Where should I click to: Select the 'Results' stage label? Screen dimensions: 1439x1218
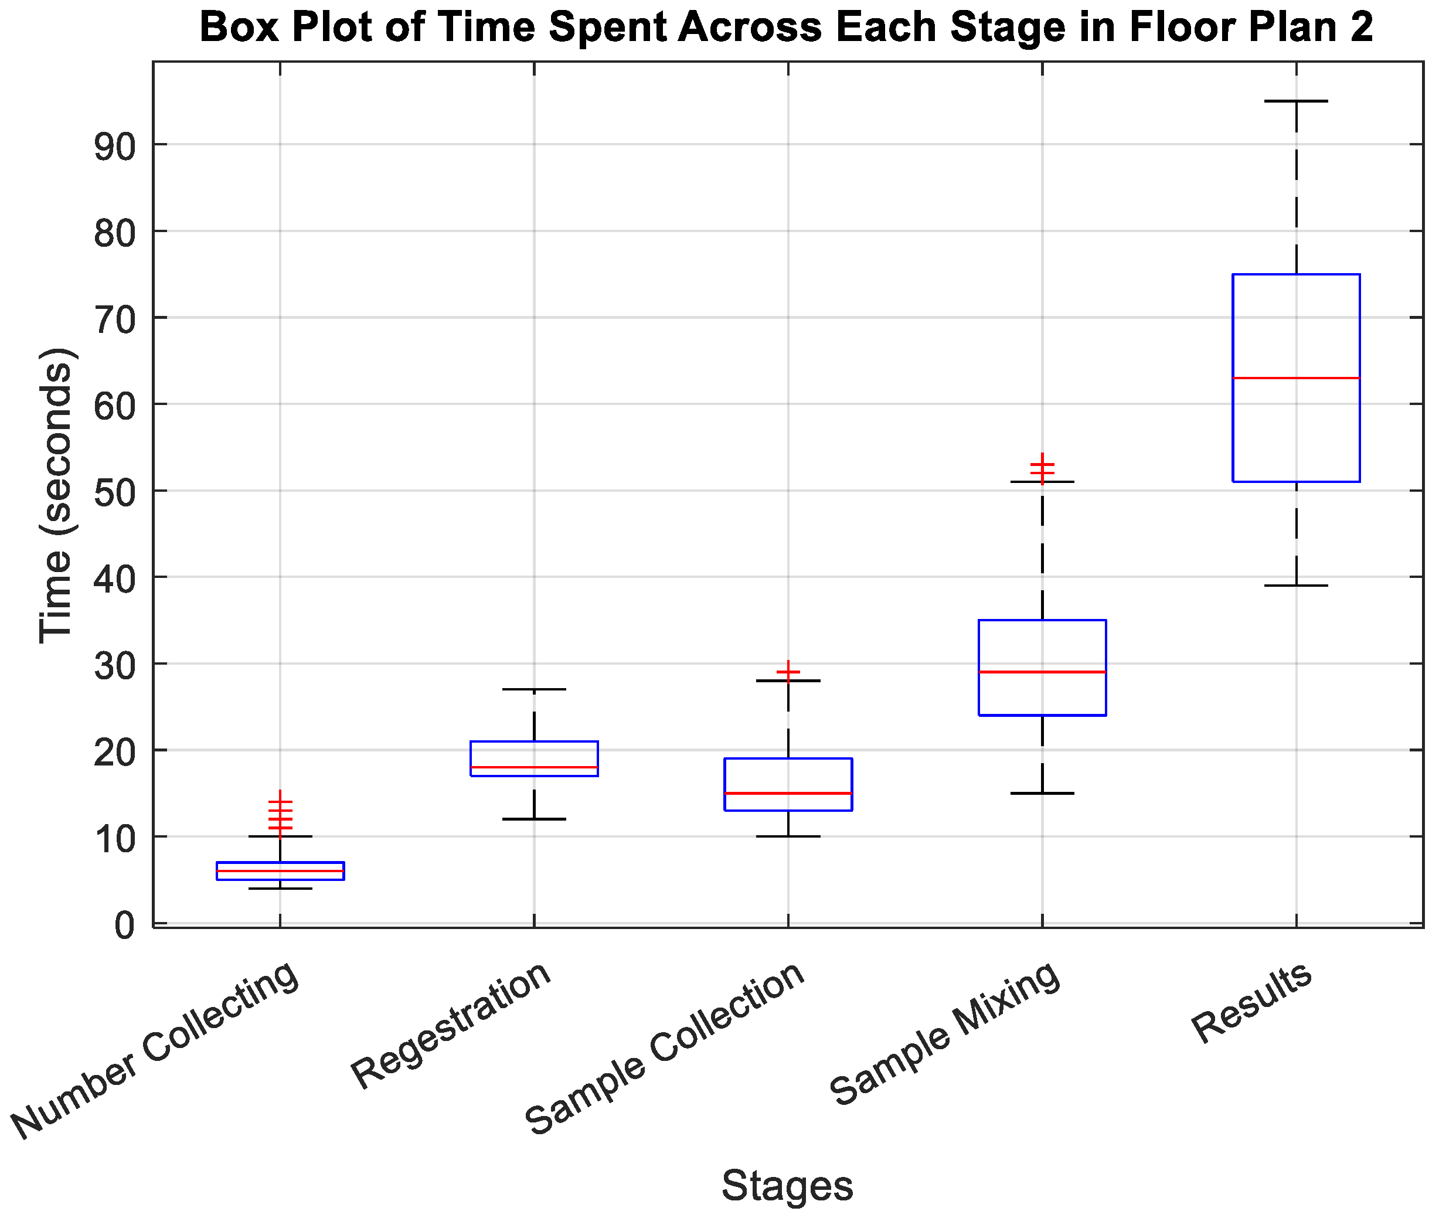tap(1251, 1003)
